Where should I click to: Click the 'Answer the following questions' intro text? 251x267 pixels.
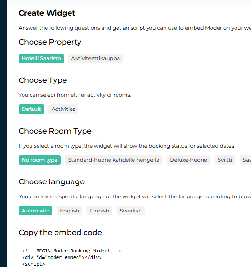[x=135, y=28]
